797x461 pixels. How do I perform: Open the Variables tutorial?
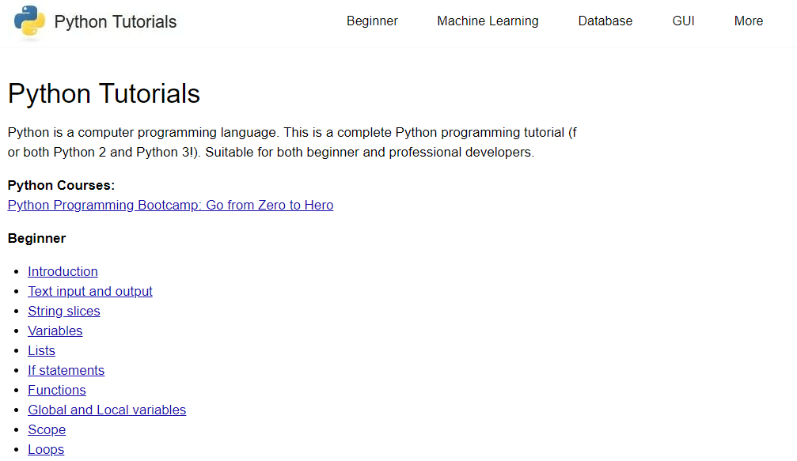55,331
